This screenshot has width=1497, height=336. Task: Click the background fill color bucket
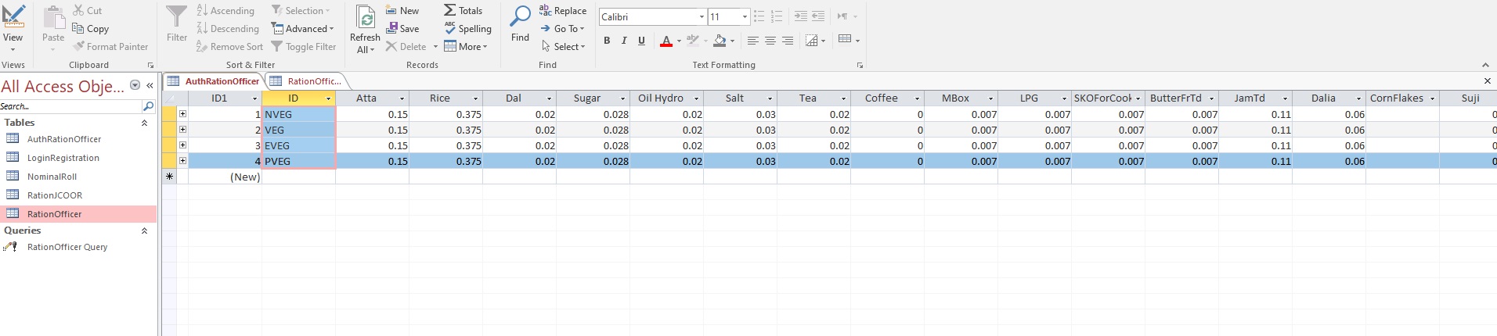pyautogui.click(x=720, y=41)
